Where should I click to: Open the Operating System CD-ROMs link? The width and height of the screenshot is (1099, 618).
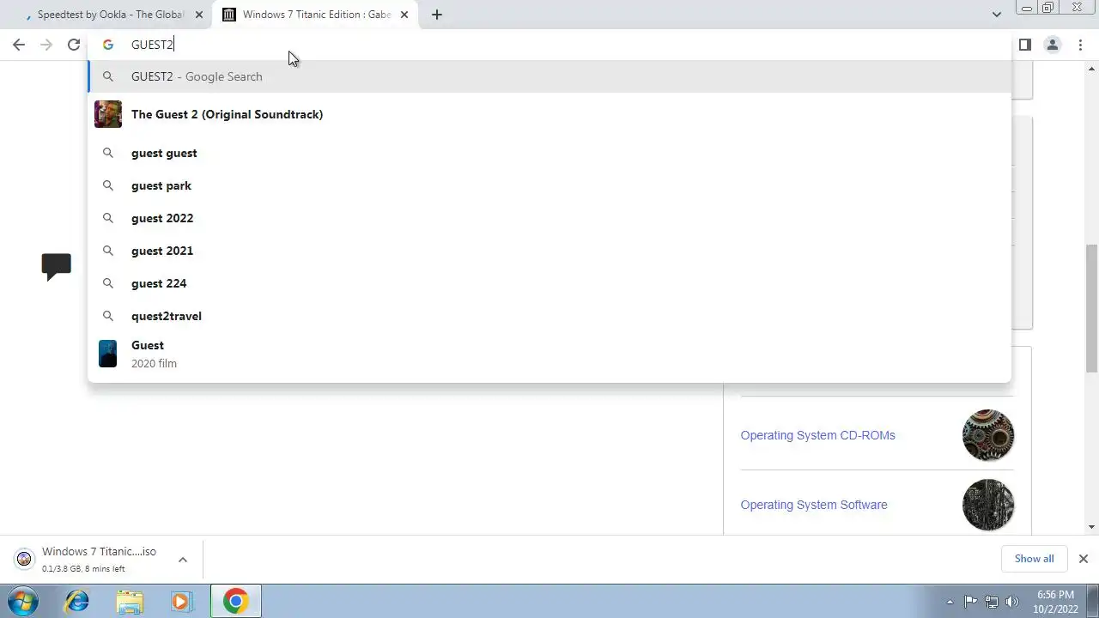[x=817, y=435]
